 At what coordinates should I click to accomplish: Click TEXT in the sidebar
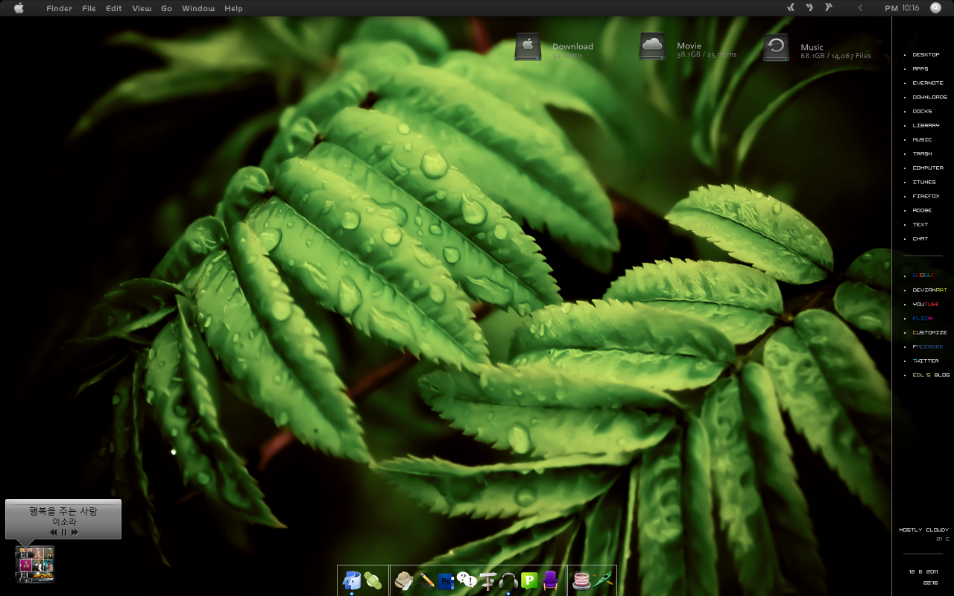(920, 224)
